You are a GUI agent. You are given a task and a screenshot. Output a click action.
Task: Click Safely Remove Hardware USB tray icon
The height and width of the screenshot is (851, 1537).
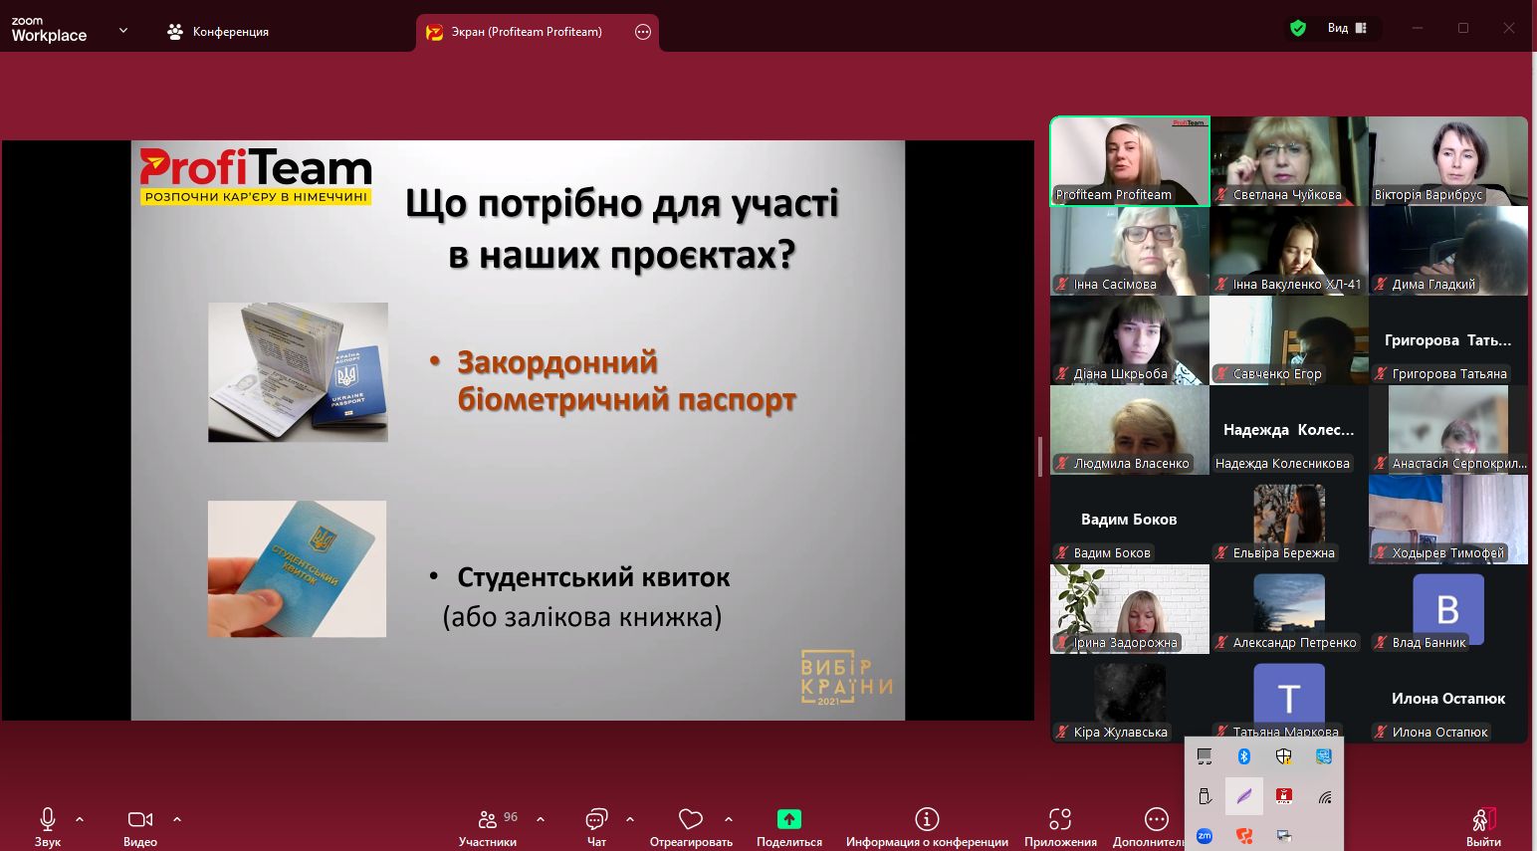pos(1205,796)
